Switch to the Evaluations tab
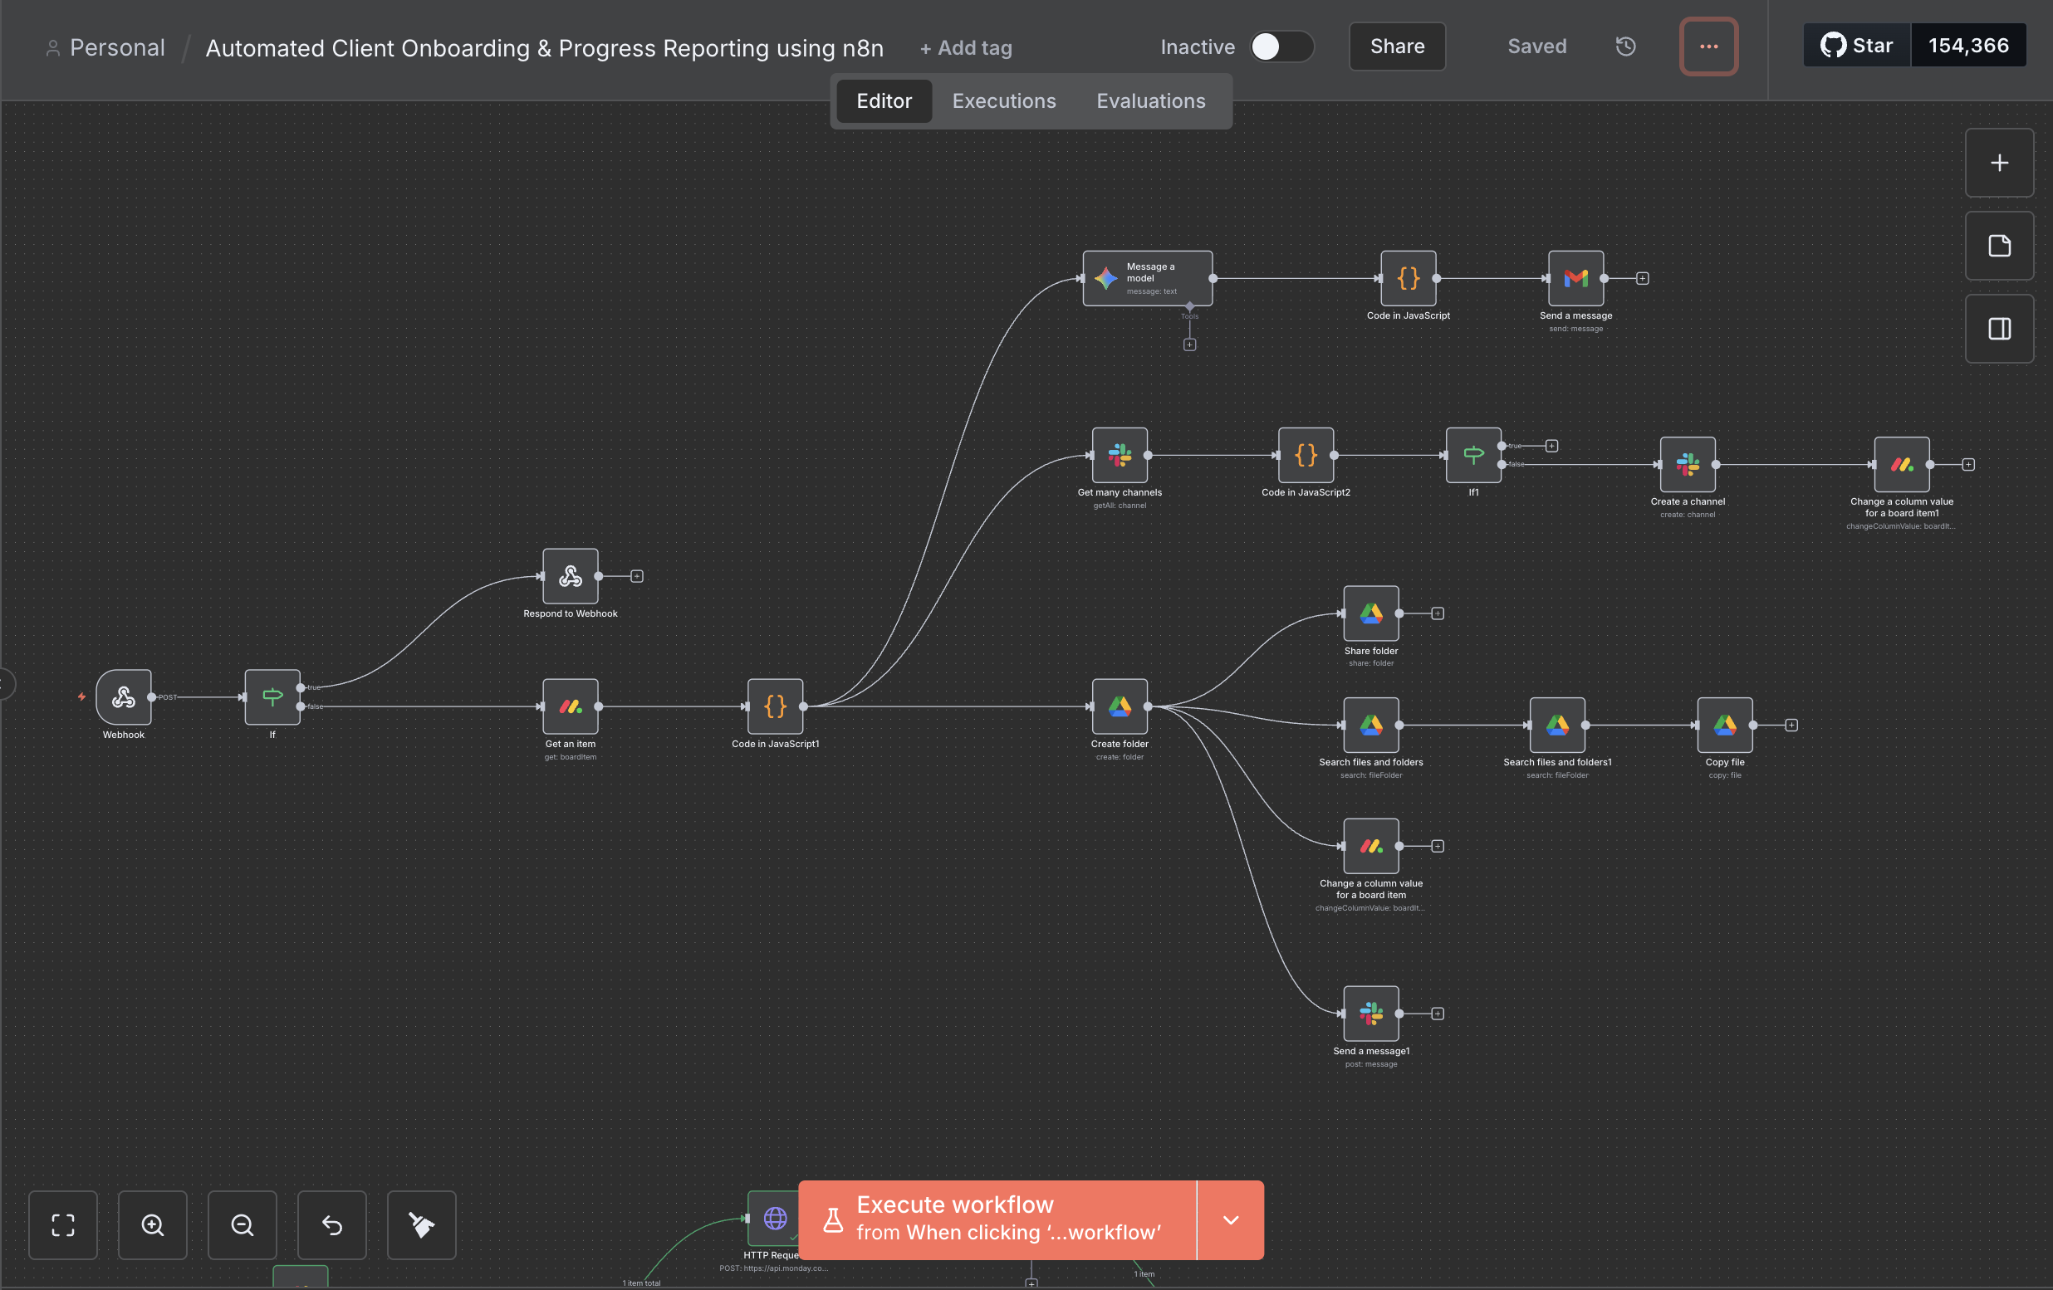 coord(1151,100)
